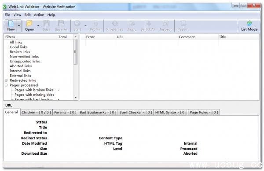Switch to the Children tab
The width and height of the screenshot is (264, 171).
[36, 113]
